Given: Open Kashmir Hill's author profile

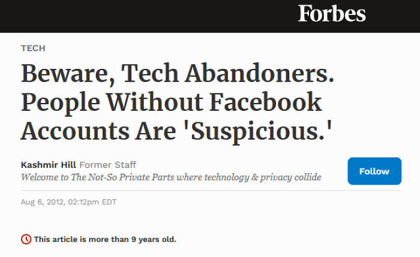Looking at the screenshot, I should [48, 165].
